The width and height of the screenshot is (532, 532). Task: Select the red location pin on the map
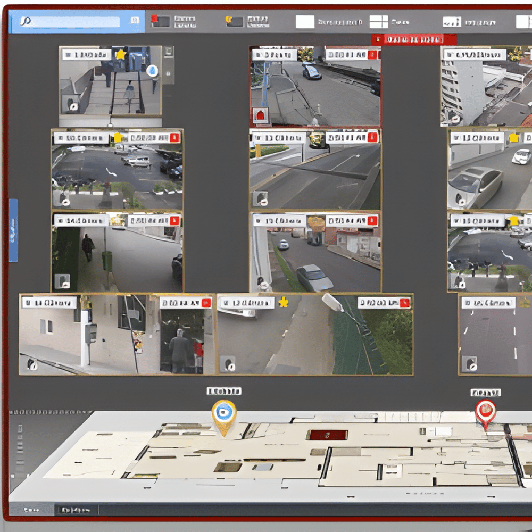[485, 413]
